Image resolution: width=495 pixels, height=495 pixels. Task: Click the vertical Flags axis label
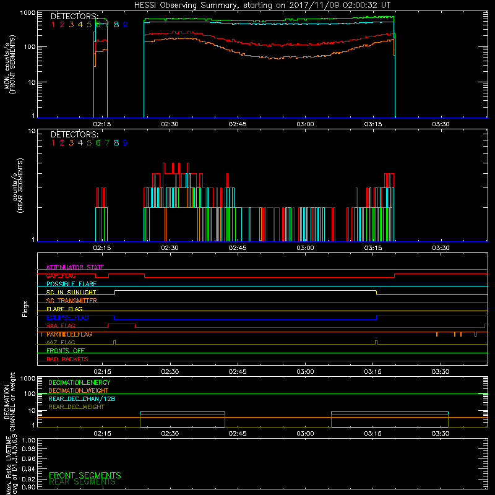click(25, 309)
